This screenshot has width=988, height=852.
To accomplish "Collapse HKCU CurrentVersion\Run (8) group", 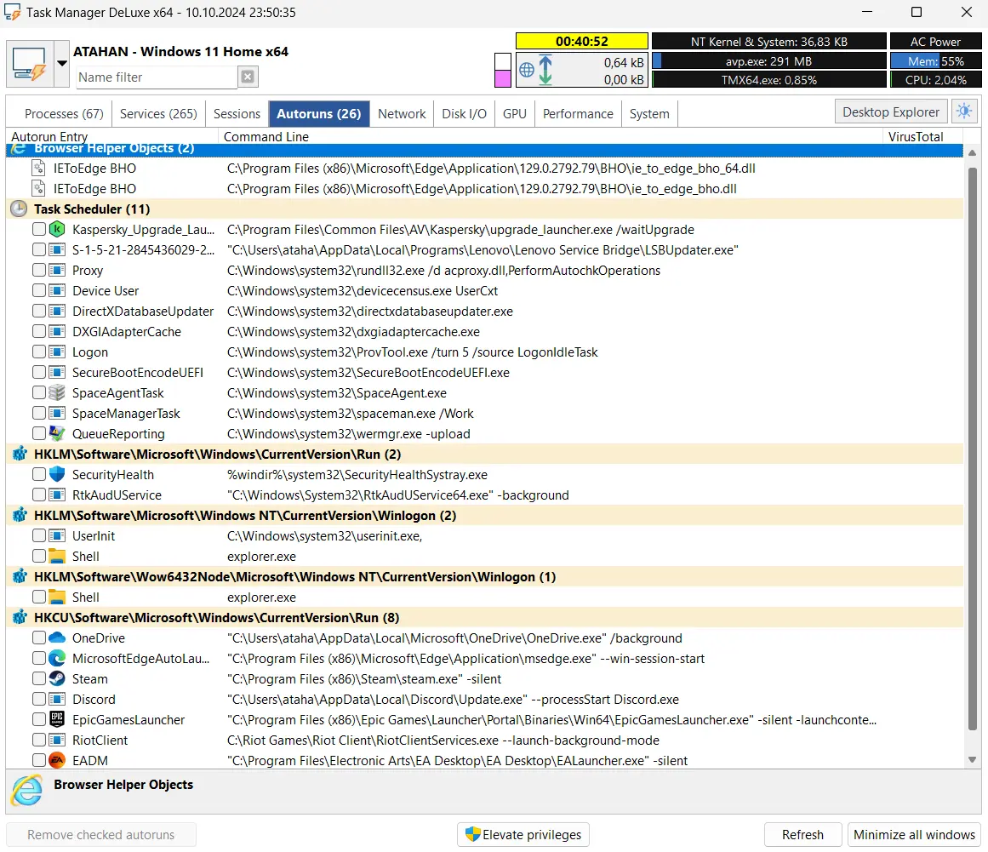I will tap(484, 618).
